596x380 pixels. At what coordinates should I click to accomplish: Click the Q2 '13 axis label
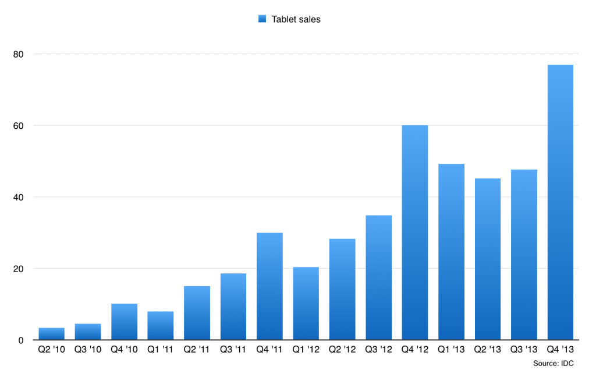[x=487, y=350]
